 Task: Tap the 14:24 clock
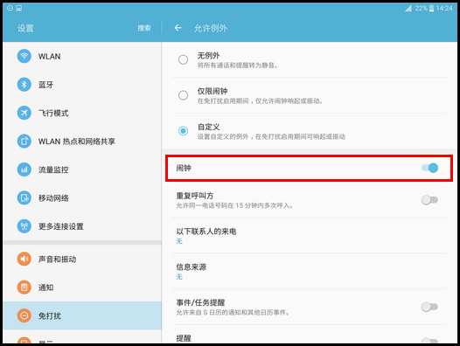pyautogui.click(x=444, y=8)
